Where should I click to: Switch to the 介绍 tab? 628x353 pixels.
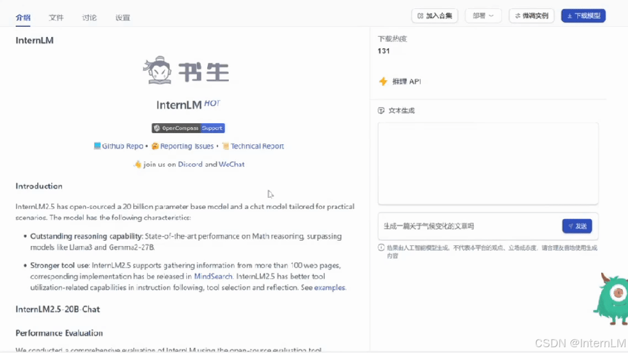(x=23, y=17)
